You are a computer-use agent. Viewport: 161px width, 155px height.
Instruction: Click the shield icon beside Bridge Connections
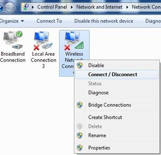click(x=80, y=105)
